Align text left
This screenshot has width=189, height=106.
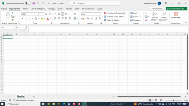click(55, 19)
